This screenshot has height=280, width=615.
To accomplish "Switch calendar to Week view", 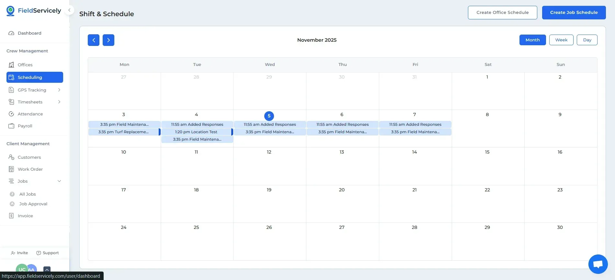I will point(561,40).
